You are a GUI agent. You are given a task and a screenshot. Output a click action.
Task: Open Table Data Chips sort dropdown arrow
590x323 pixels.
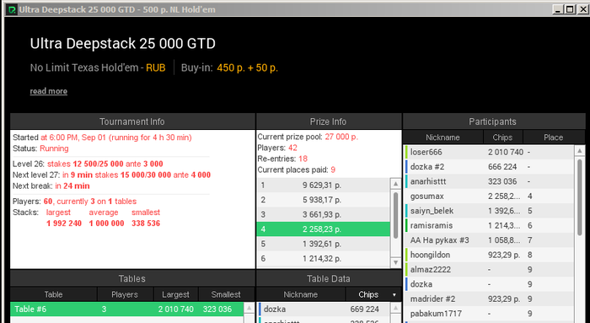(x=394, y=295)
